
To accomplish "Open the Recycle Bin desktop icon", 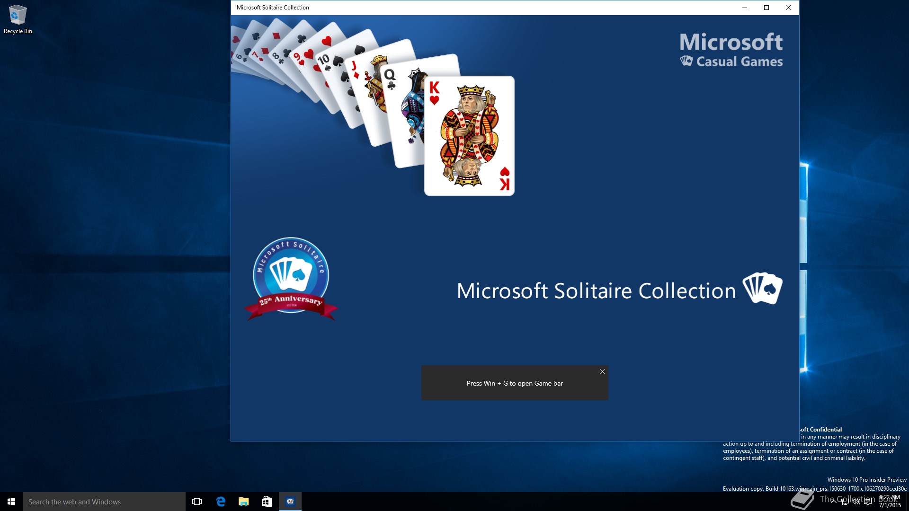I will pos(18,19).
